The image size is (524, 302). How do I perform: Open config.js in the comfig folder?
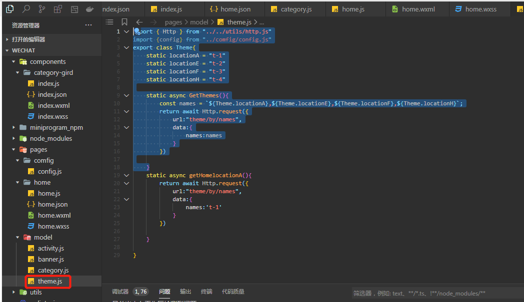pos(49,171)
